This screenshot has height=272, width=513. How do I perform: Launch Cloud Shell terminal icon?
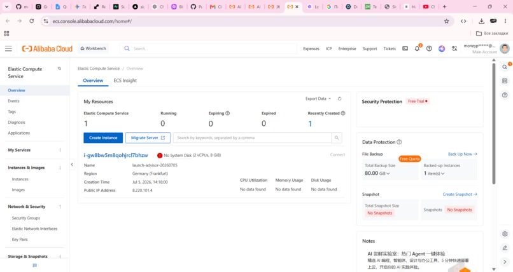(x=405, y=49)
